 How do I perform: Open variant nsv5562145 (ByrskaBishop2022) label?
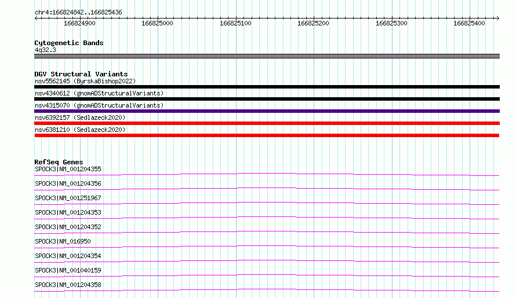(x=85, y=81)
